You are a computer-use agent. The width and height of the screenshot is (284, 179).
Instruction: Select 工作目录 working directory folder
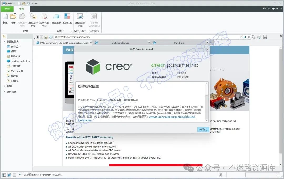(x=14, y=66)
